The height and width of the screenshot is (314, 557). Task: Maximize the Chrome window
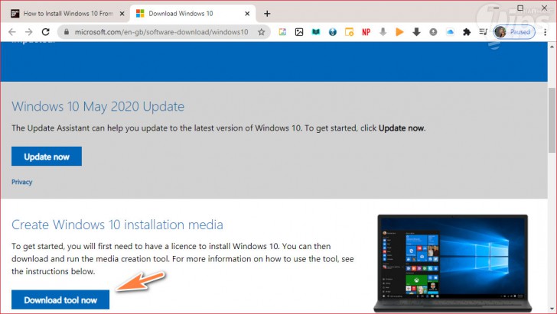pyautogui.click(x=520, y=8)
